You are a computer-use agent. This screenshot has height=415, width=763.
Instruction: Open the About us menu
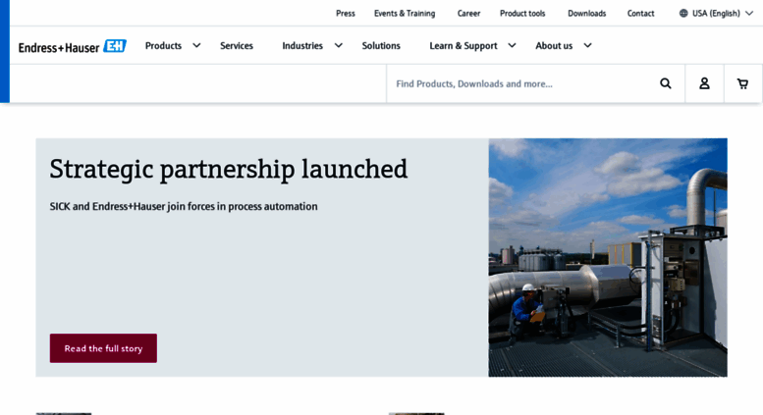pyautogui.click(x=554, y=46)
